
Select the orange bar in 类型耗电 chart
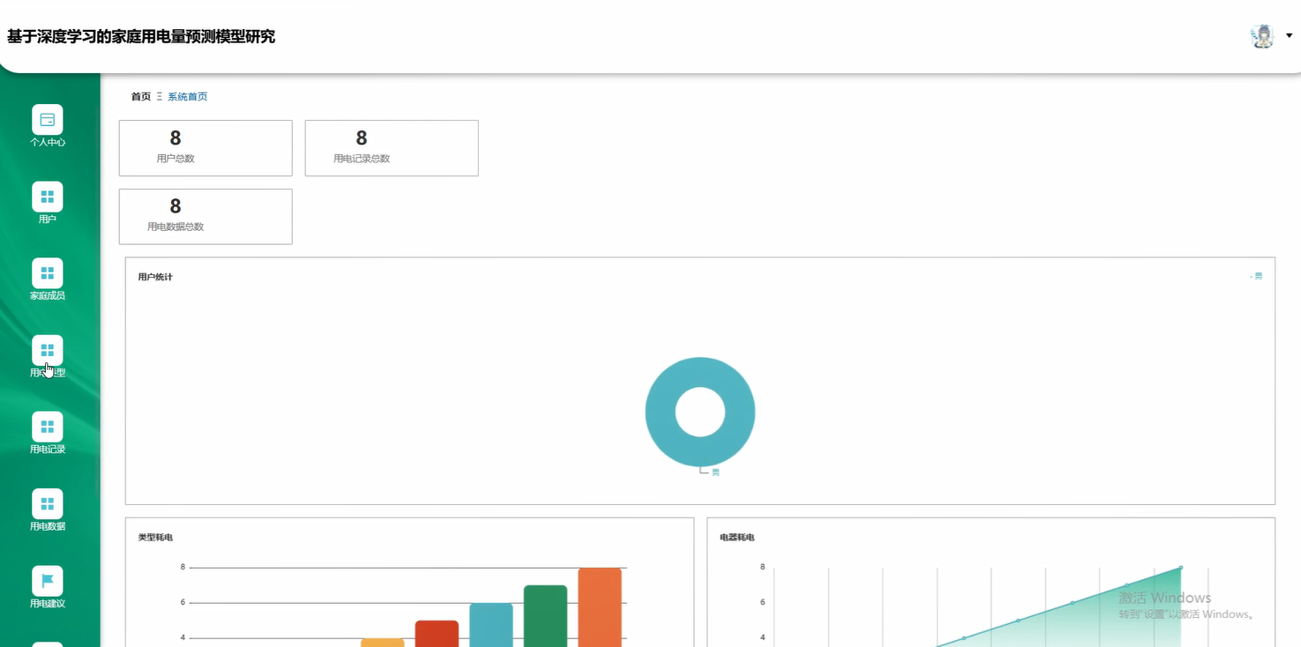pyautogui.click(x=600, y=607)
